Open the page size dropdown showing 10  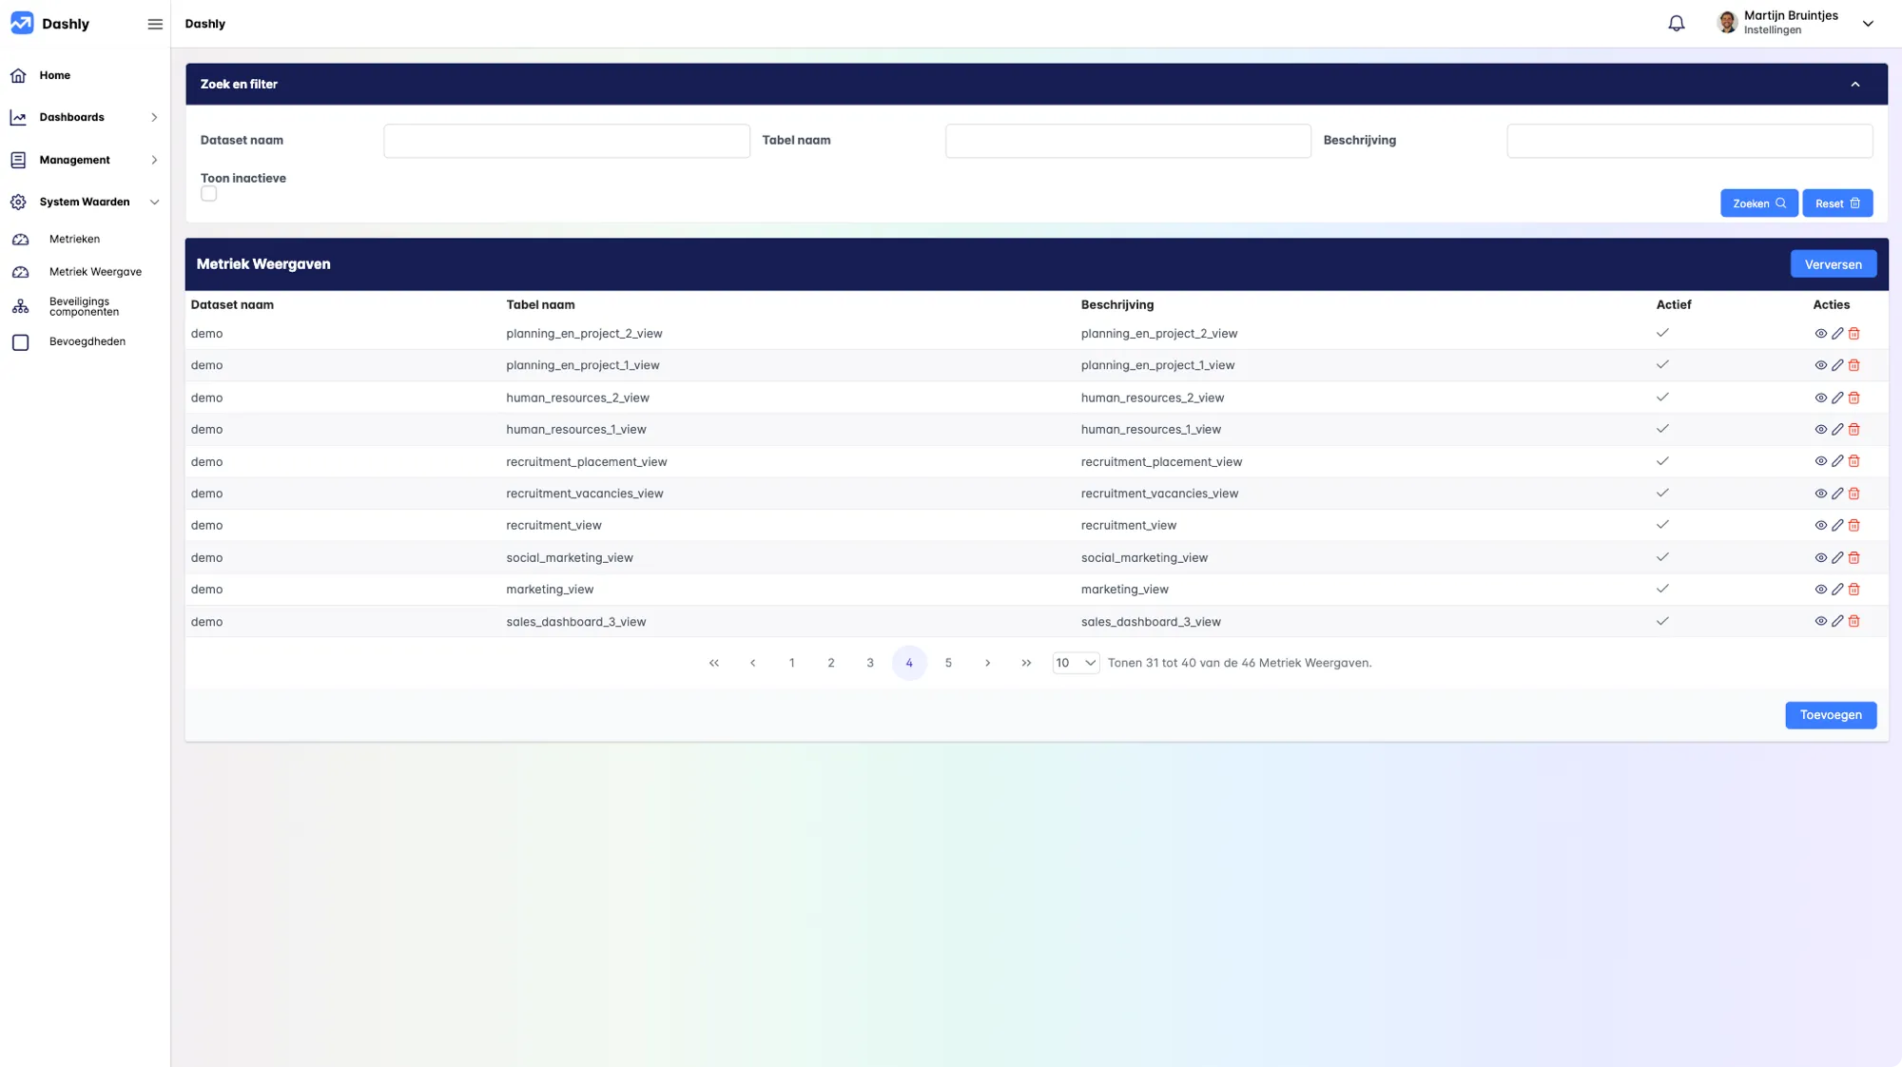pos(1076,664)
